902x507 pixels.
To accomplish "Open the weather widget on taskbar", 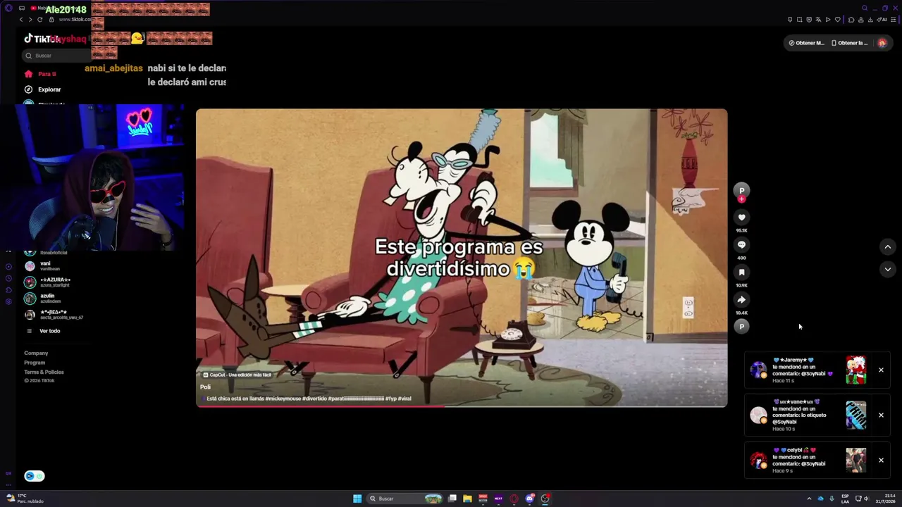I will tap(25, 499).
